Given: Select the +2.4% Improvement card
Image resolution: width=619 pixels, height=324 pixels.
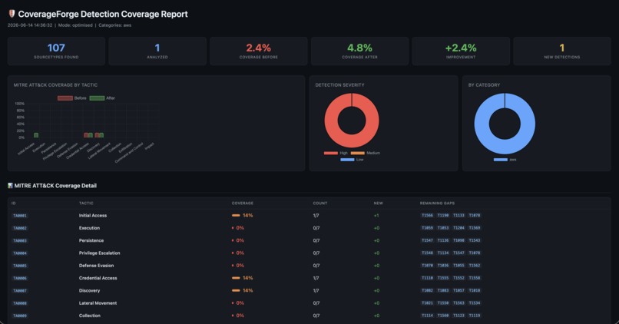Looking at the screenshot, I should pyautogui.click(x=461, y=51).
